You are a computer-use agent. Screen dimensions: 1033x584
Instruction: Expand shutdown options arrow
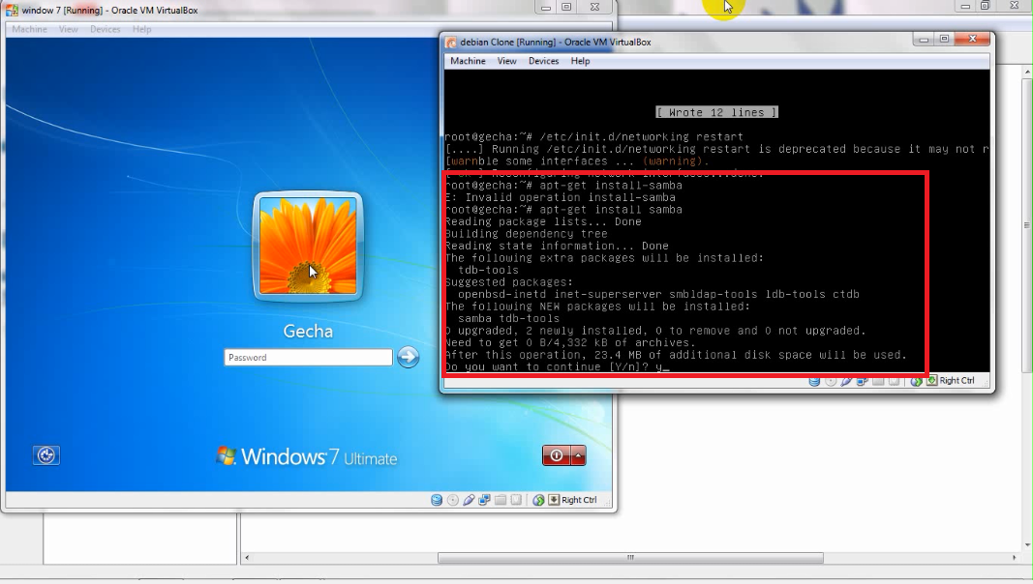click(578, 455)
